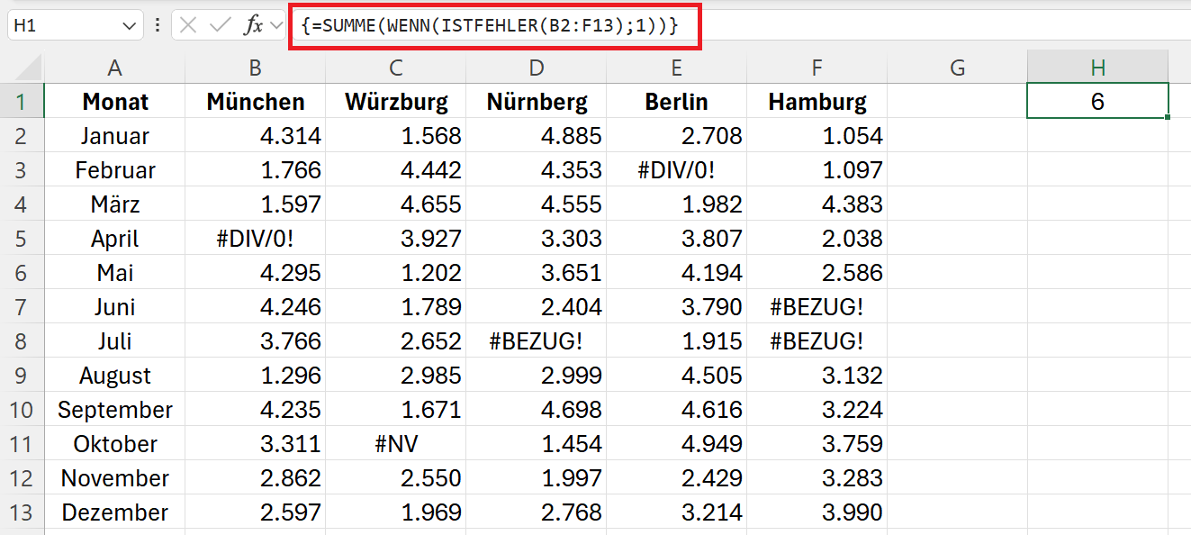Select the #NV cell in Würzburg column
1191x535 pixels.
[396, 444]
